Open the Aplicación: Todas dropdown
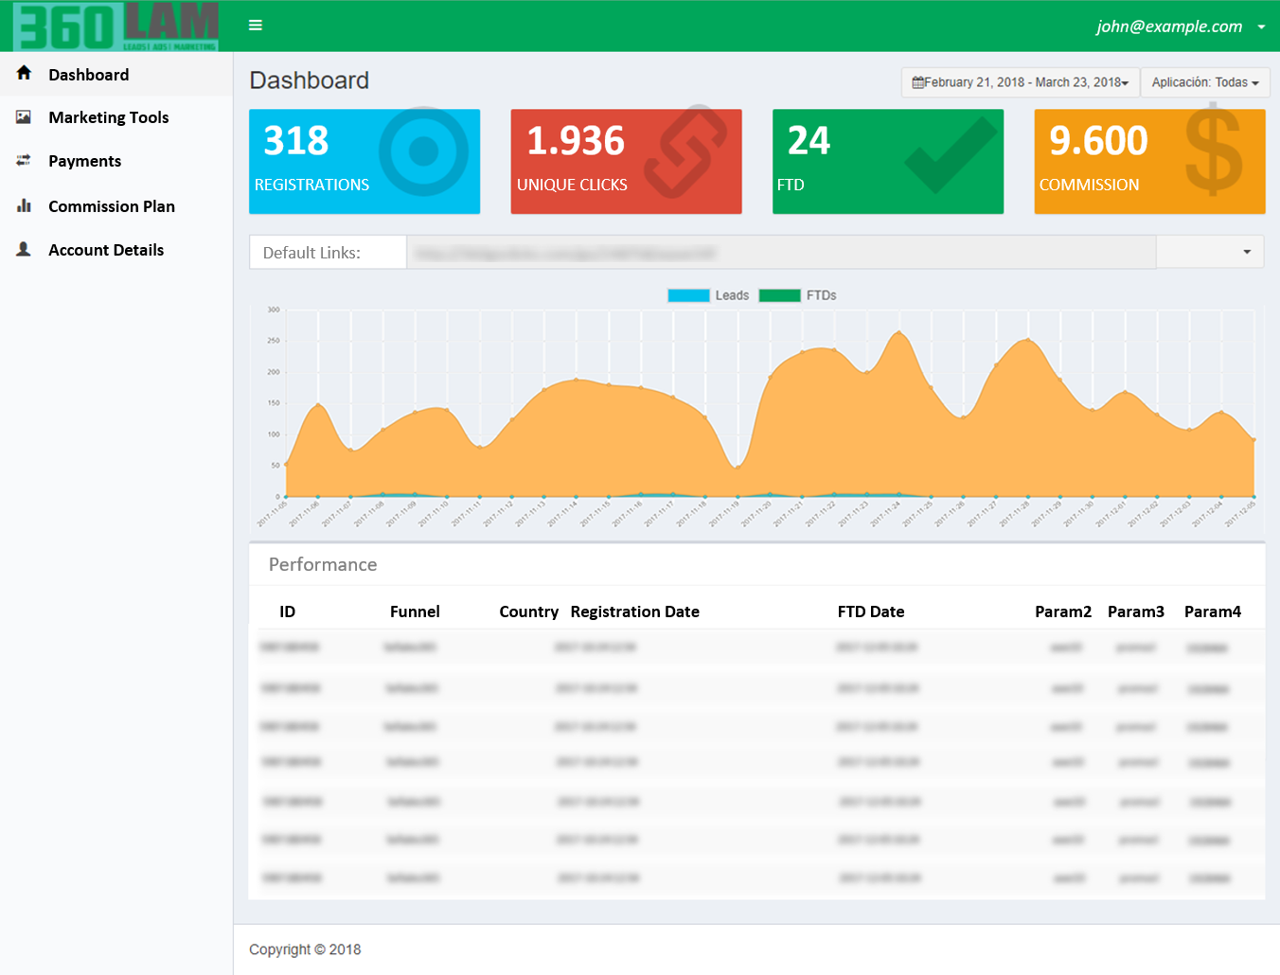The image size is (1280, 975). (x=1205, y=82)
